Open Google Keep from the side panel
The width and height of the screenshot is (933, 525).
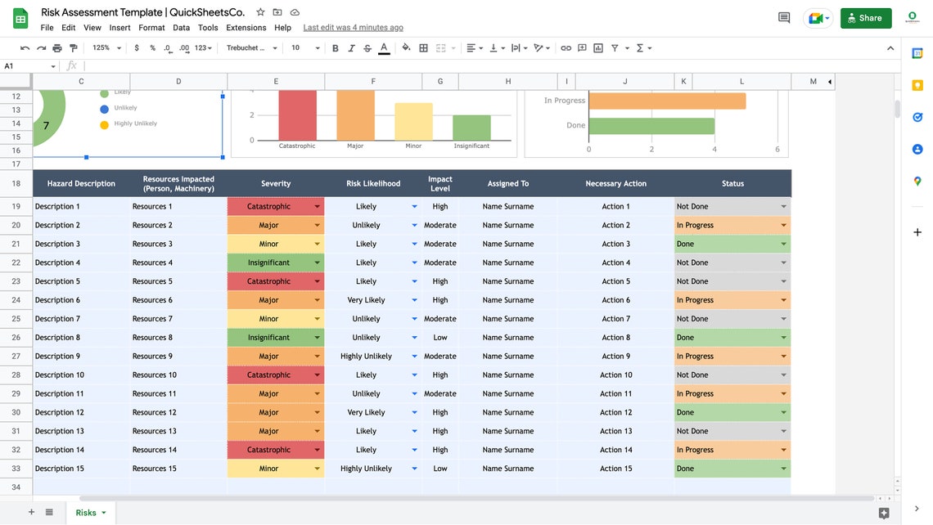click(917, 86)
